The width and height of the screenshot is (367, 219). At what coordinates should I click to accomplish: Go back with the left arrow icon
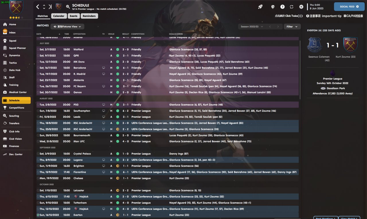click(x=38, y=7)
